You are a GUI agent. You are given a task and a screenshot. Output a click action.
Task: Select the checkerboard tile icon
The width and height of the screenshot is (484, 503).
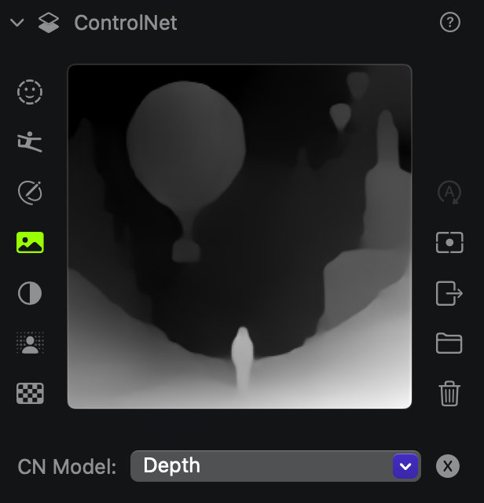[30, 393]
